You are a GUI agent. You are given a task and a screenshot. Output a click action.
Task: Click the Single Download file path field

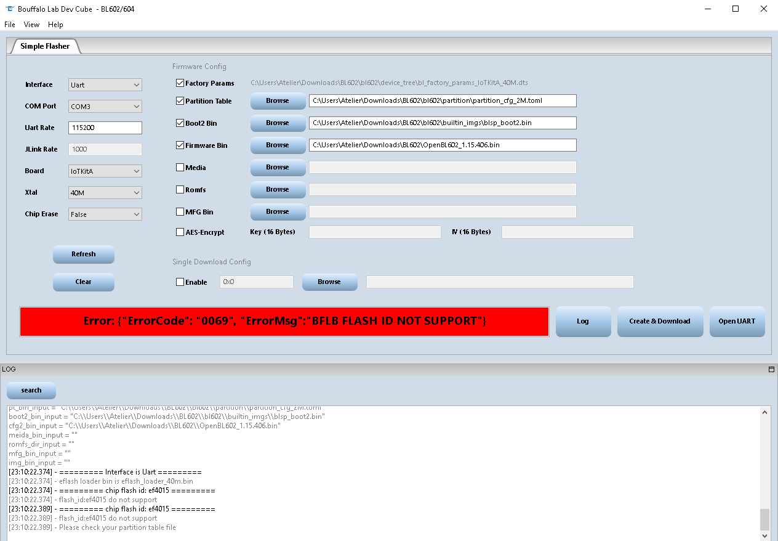click(x=500, y=282)
